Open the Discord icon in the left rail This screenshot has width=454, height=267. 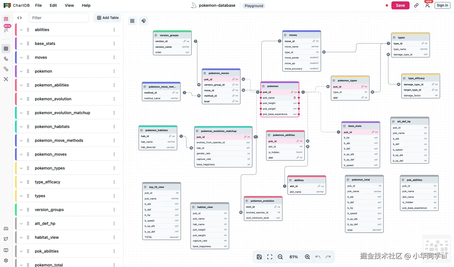6,229
